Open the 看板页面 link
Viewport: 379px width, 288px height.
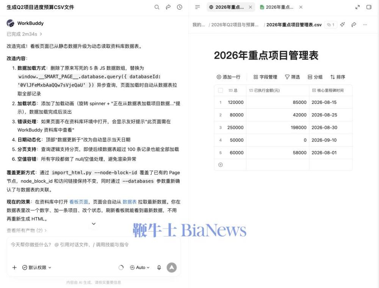pyautogui.click(x=78, y=202)
